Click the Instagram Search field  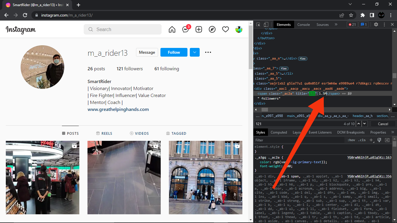click(123, 29)
